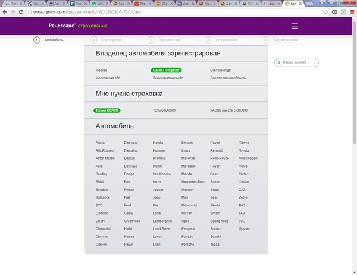Image resolution: width=357 pixels, height=275 pixels.
Task: Reload the page with the refresh icon
Action: pos(21,11)
